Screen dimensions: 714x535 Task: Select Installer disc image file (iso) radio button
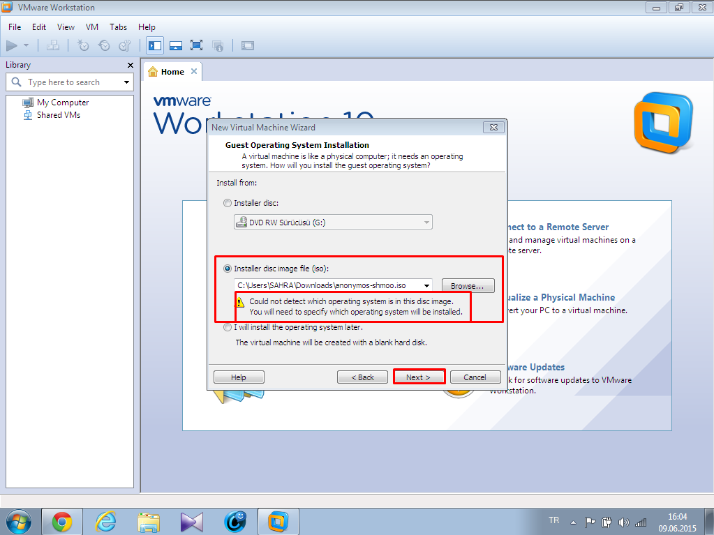coord(228,269)
